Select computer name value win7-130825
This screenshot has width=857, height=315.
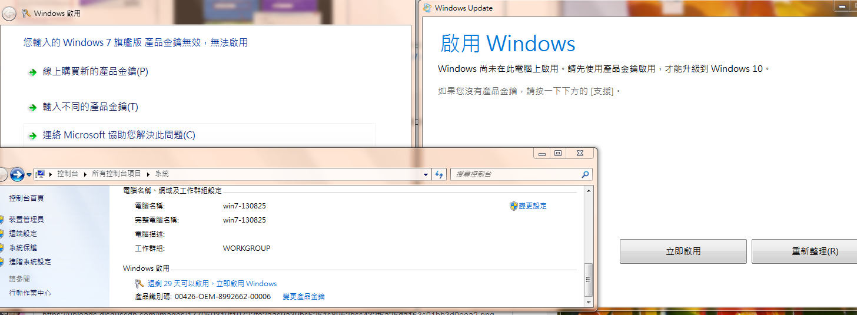pos(244,206)
